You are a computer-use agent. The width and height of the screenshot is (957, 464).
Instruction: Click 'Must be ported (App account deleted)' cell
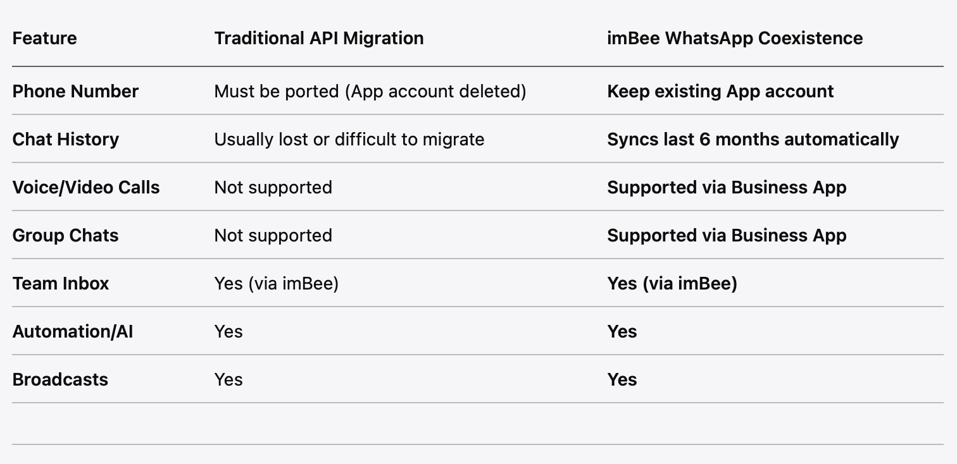point(370,91)
